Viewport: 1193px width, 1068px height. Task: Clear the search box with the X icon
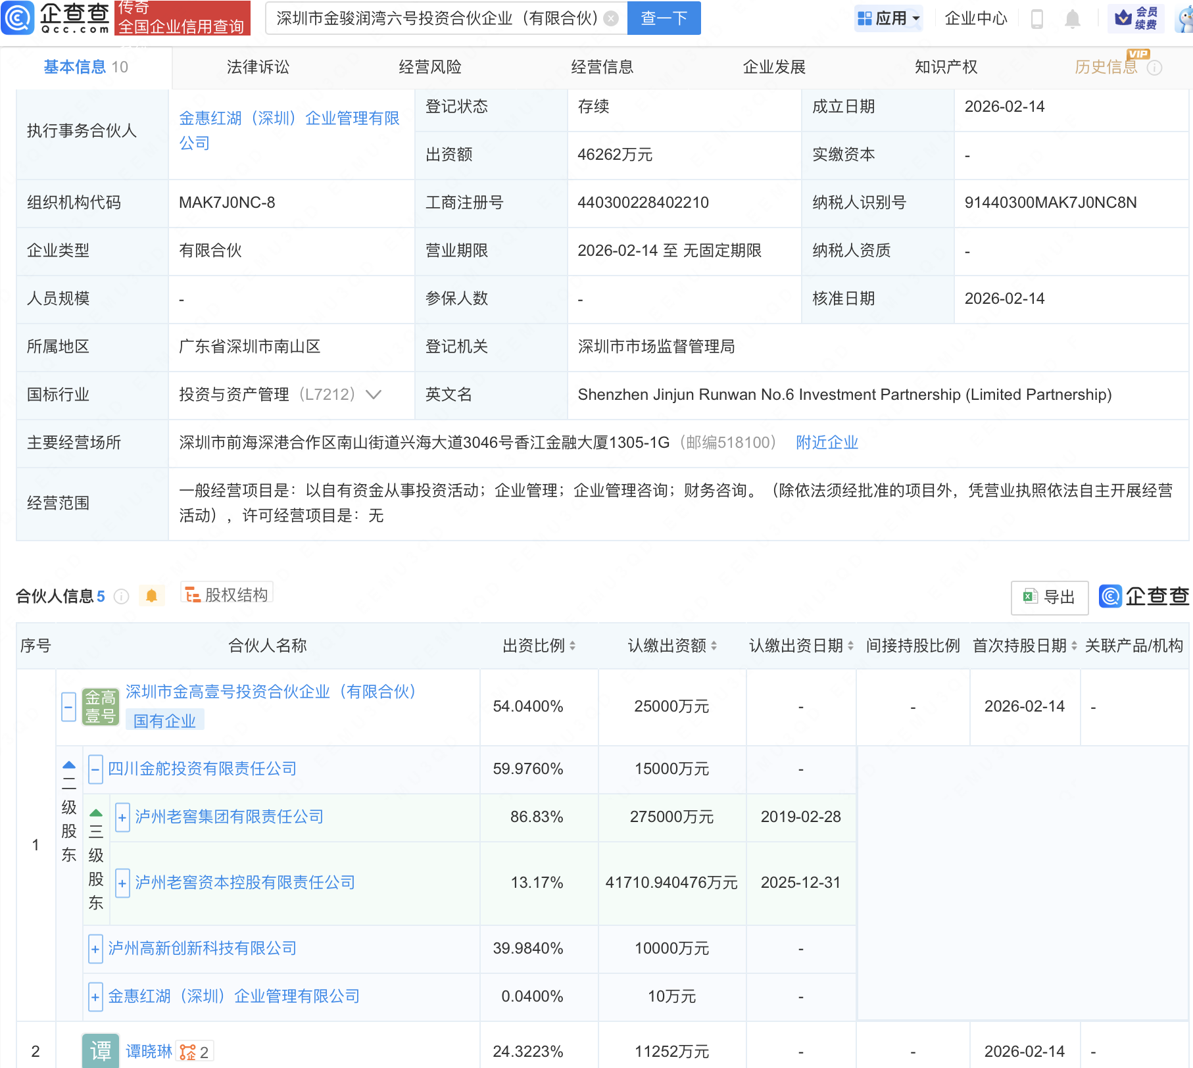(x=611, y=18)
